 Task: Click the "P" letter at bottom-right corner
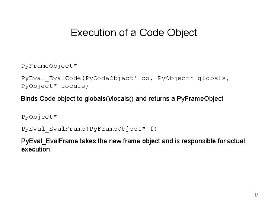click(256, 194)
